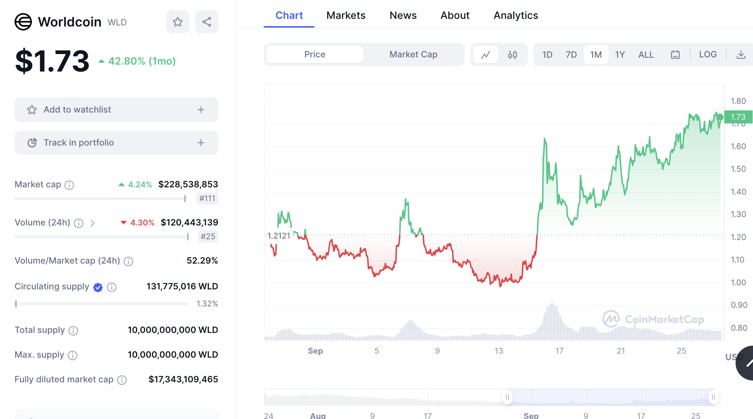Viewport: 753px width, 419px height.
Task: Expand Add to watlist plus button
Action: tap(201, 110)
